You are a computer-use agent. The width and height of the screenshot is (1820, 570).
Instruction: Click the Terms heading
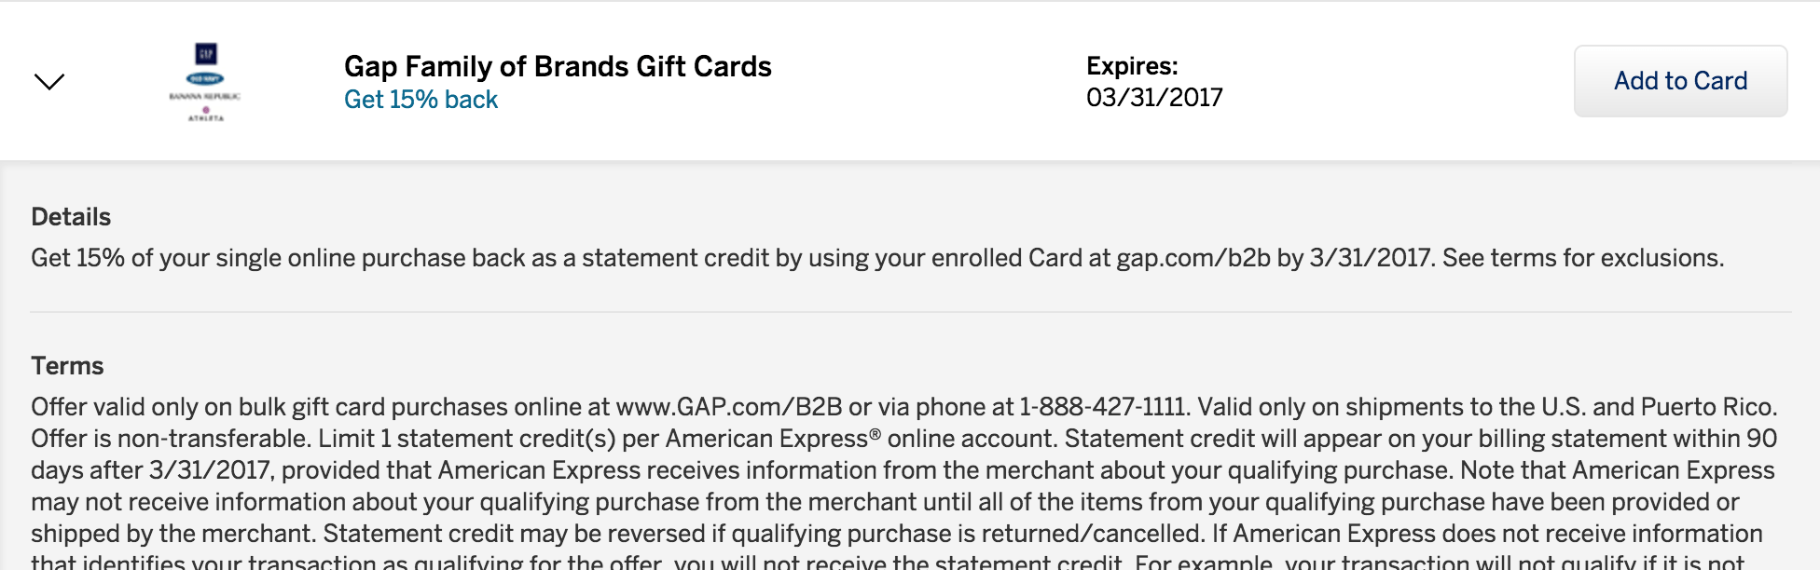67,366
